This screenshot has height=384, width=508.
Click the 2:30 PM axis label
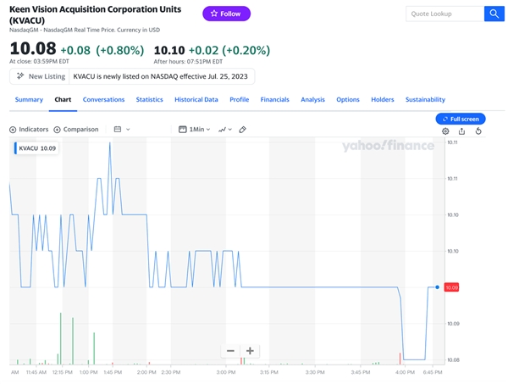[171, 372]
